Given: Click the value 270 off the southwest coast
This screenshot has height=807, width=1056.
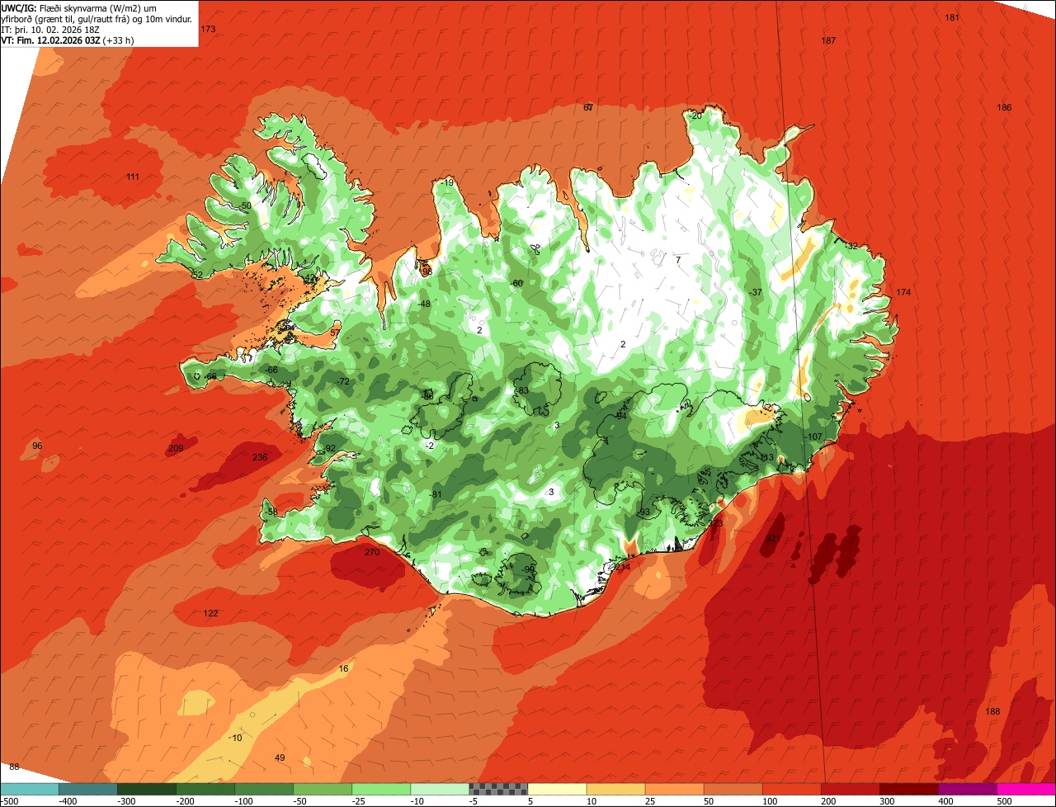Looking at the screenshot, I should click(x=372, y=552).
